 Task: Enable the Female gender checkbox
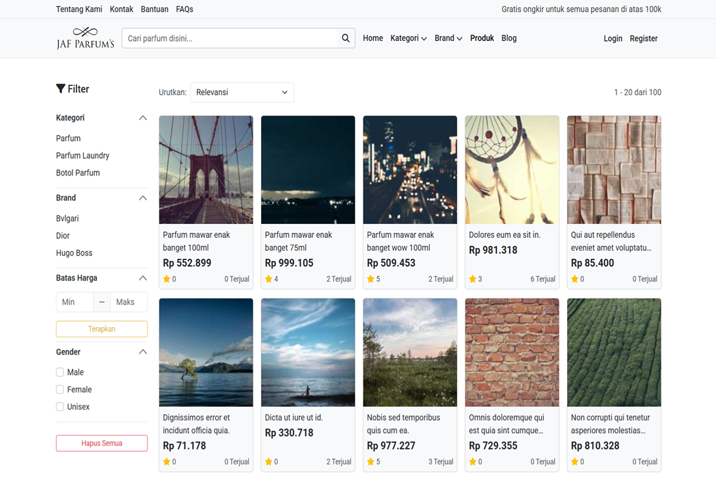pos(60,389)
